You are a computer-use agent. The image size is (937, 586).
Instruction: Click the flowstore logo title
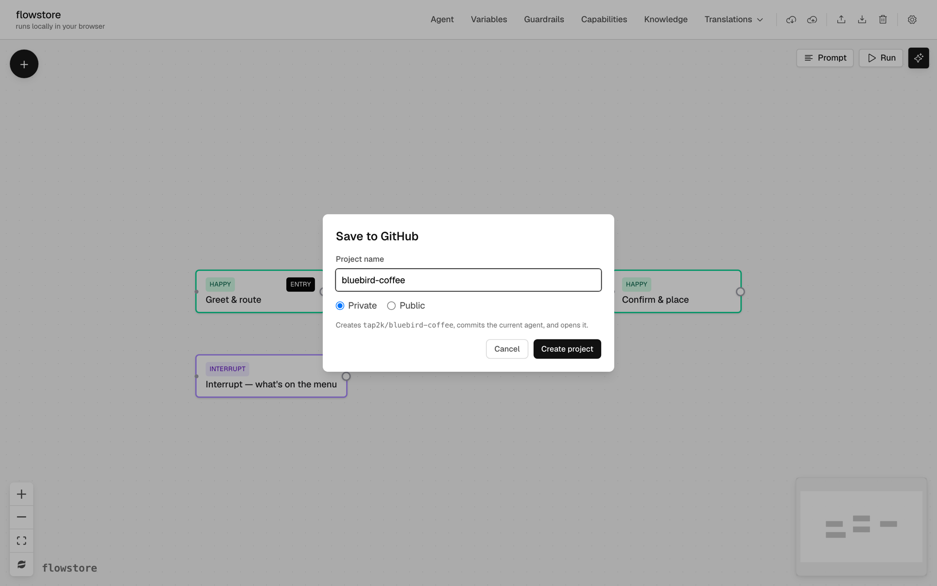click(x=38, y=15)
